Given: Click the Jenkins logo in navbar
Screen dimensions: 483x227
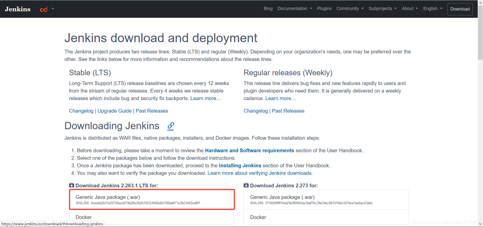Looking at the screenshot, I should (x=18, y=9).
